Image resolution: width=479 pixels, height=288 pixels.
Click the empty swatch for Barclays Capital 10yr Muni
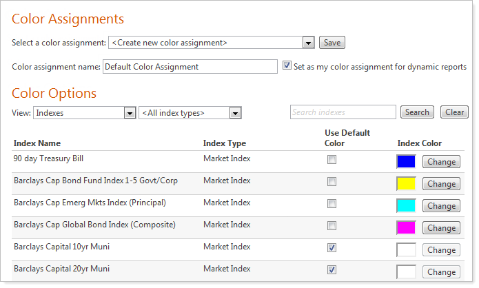click(407, 249)
